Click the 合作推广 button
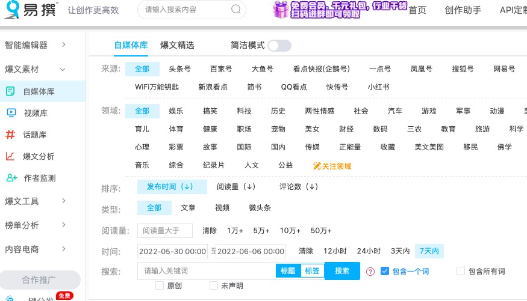Image resolution: width=527 pixels, height=301 pixels. coord(40,280)
